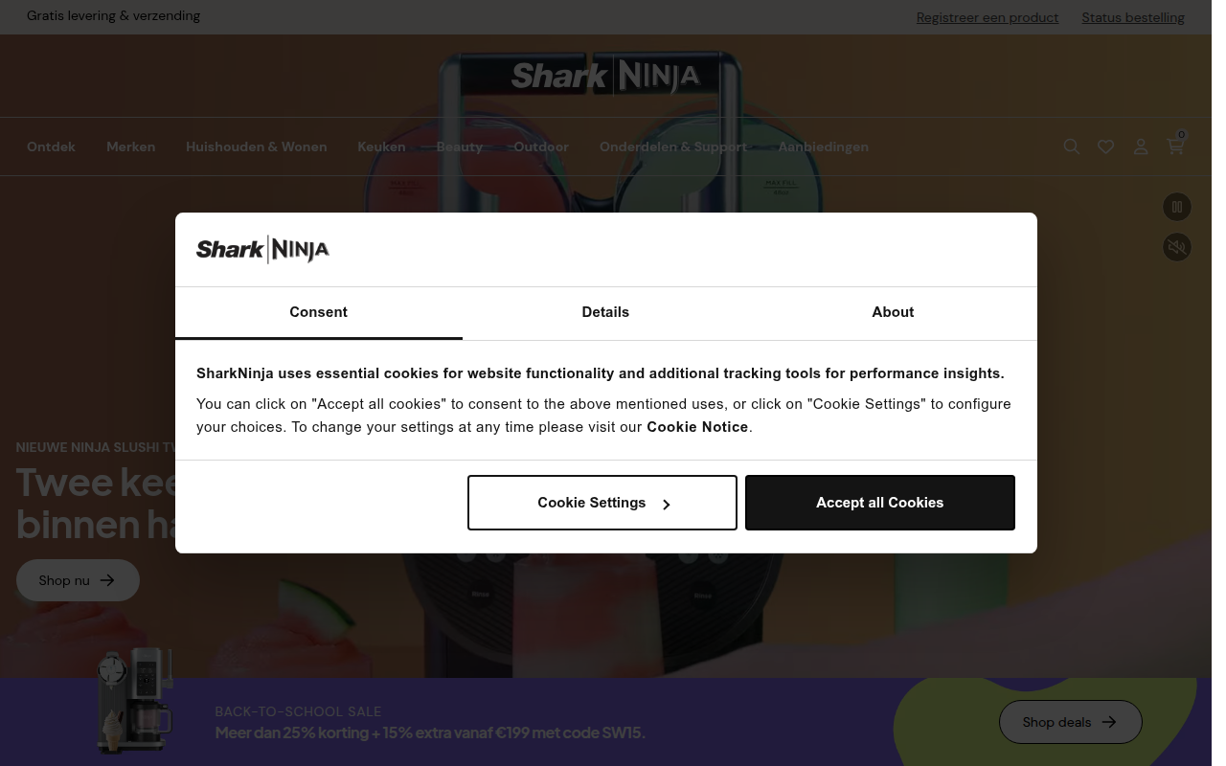Open the Ontdek menu
1226x766 pixels.
coord(51,146)
